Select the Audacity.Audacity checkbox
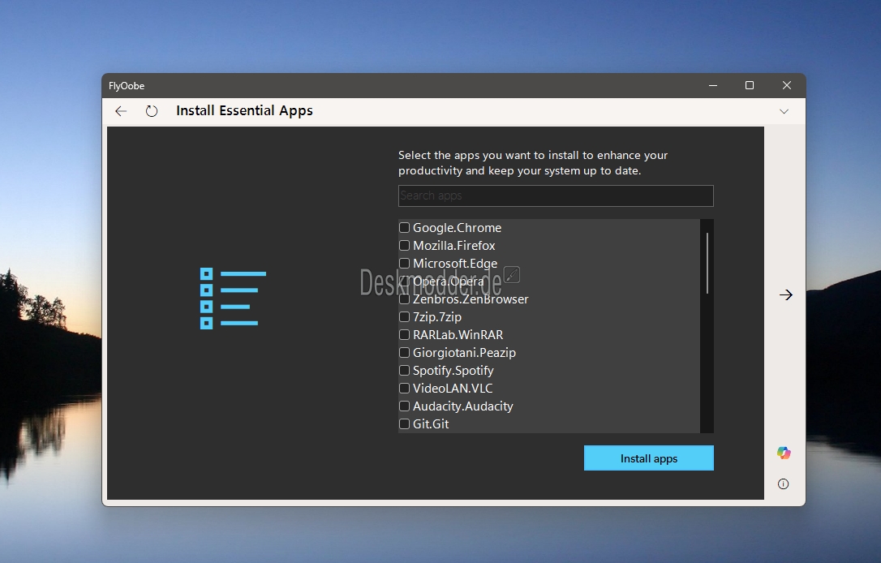Viewport: 881px width, 563px height. pyautogui.click(x=404, y=406)
